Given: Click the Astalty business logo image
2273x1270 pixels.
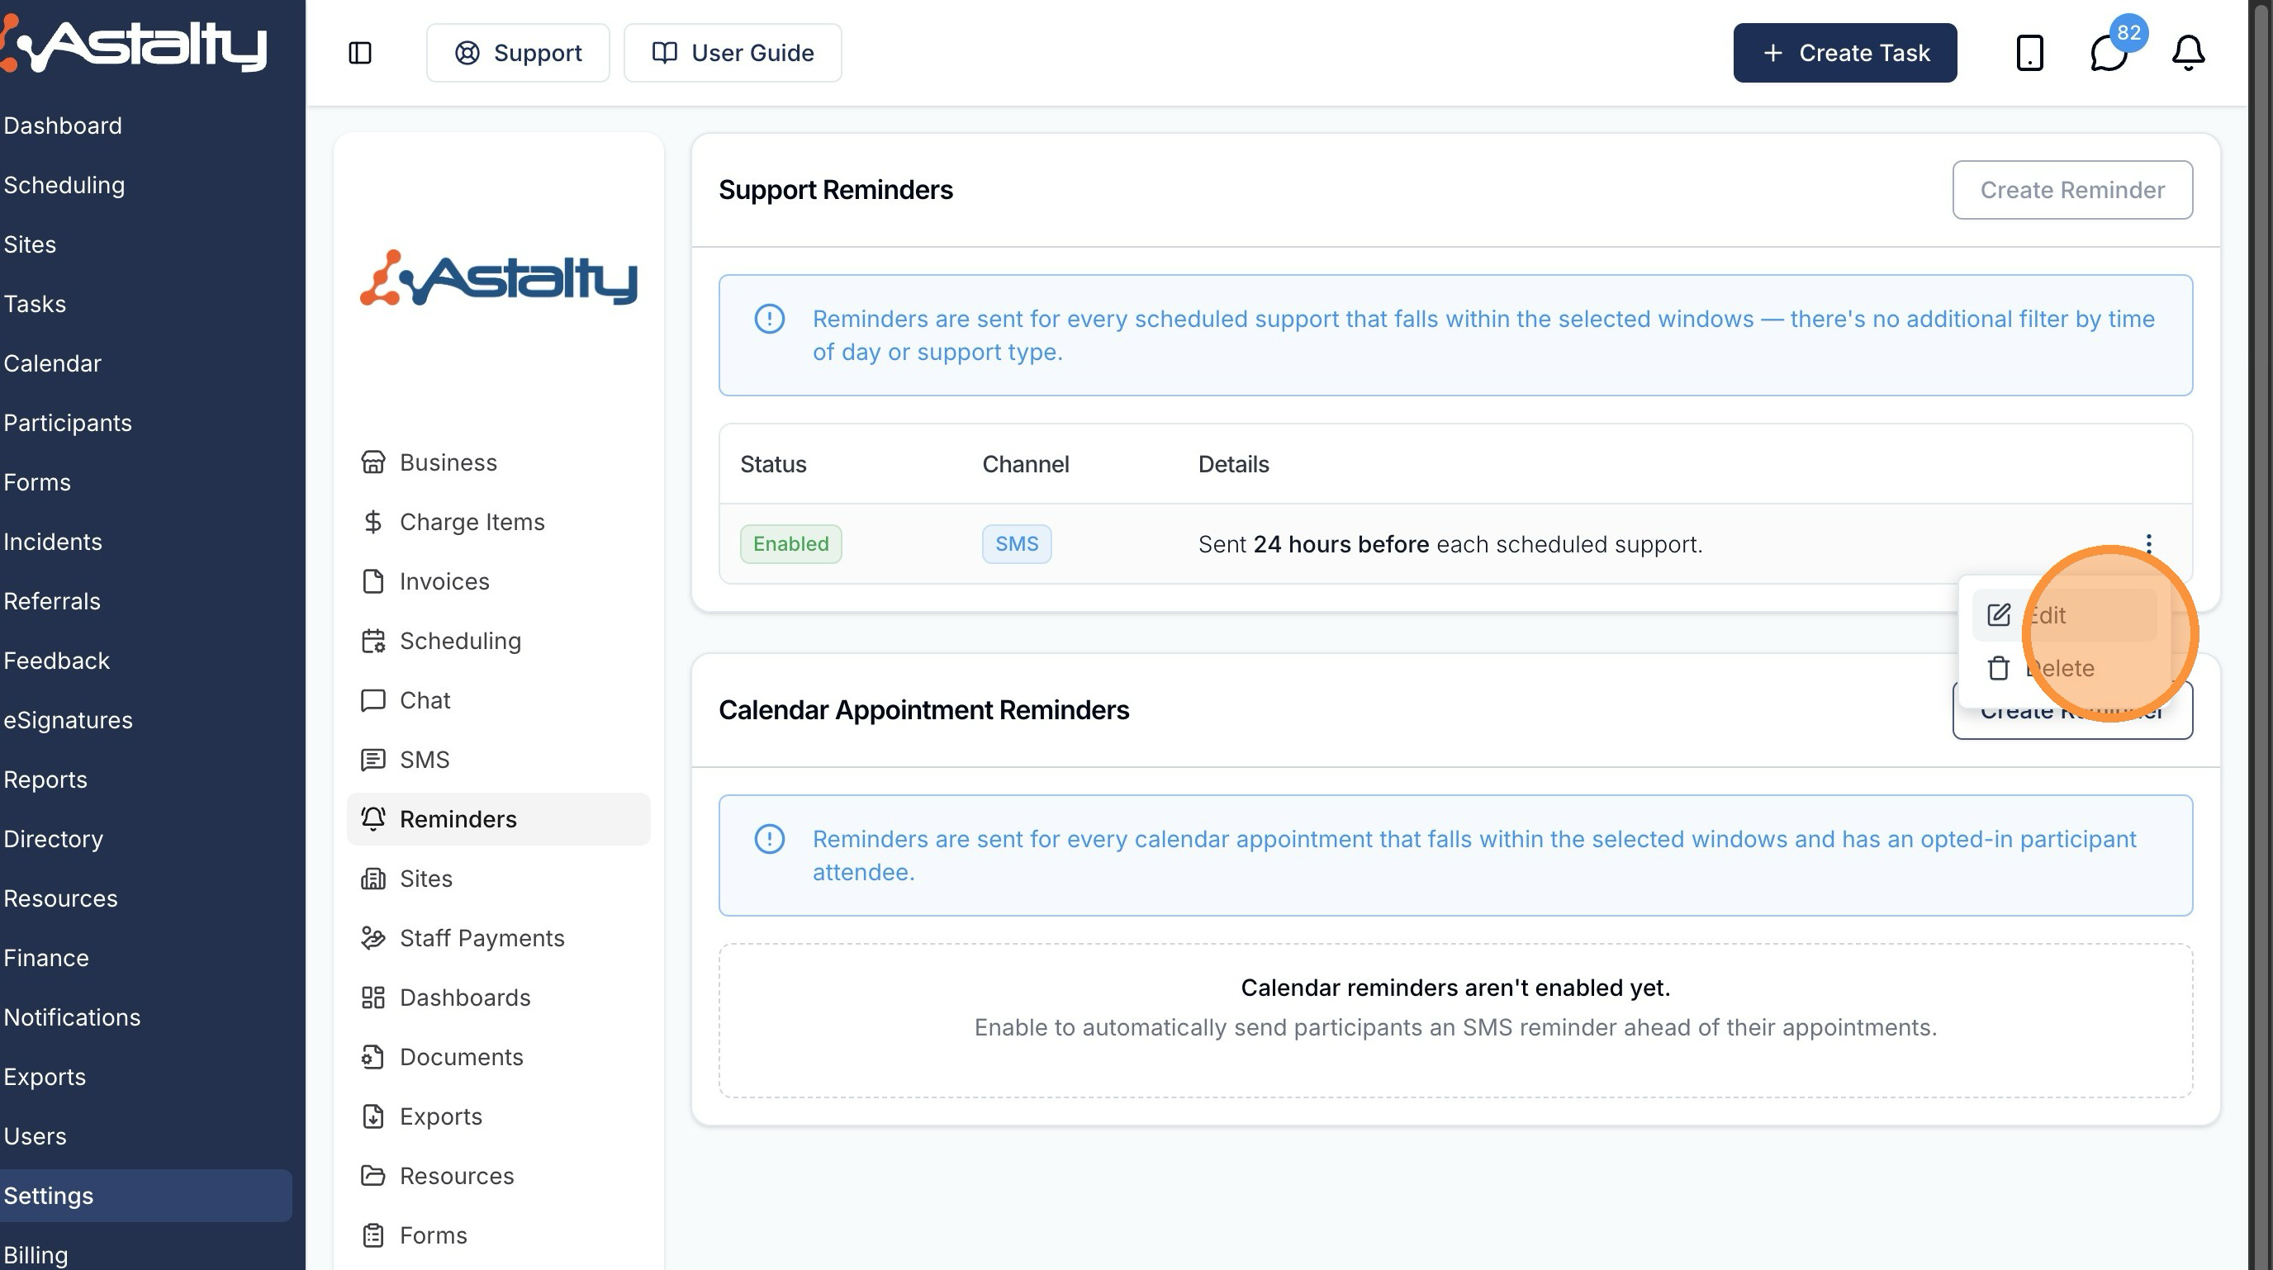Looking at the screenshot, I should click(x=499, y=277).
